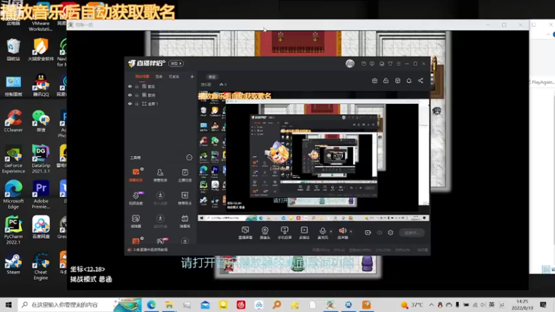555x312 pixels.
Task: Open the weather widget showing 37°C
Action: point(411,304)
